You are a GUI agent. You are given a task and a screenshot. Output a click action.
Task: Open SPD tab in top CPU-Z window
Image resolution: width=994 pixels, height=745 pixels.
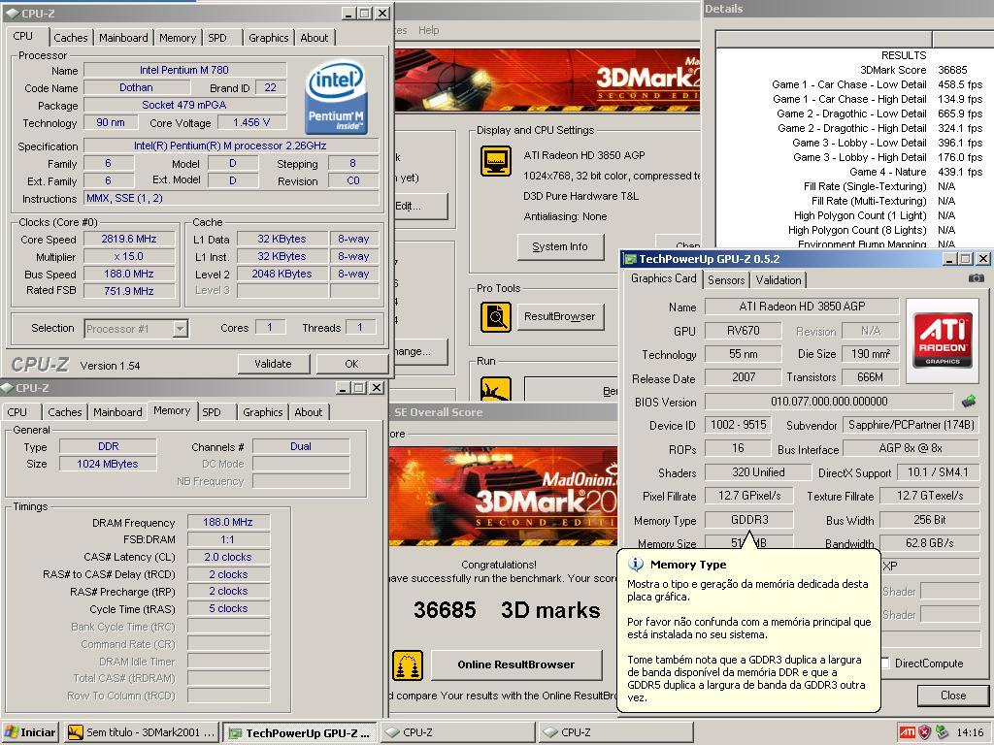coord(217,38)
